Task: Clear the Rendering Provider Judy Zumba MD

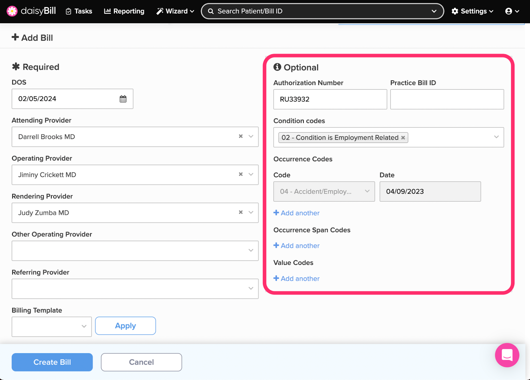Action: pos(241,212)
